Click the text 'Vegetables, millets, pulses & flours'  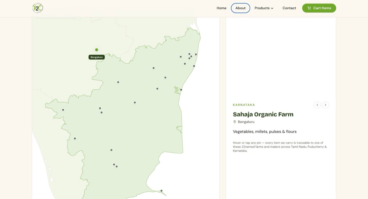(265, 132)
